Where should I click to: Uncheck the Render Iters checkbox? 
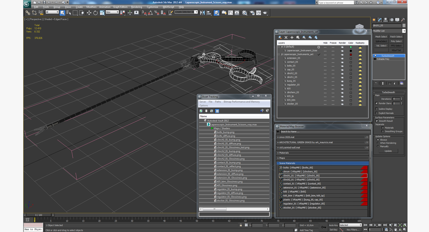coord(377,103)
